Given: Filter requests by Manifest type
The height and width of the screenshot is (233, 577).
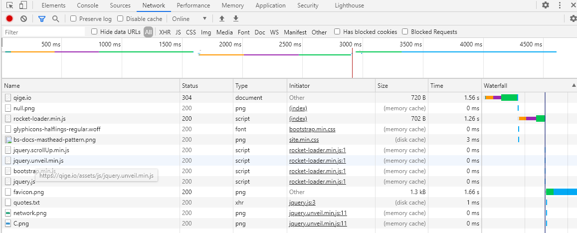Looking at the screenshot, I should (x=295, y=32).
